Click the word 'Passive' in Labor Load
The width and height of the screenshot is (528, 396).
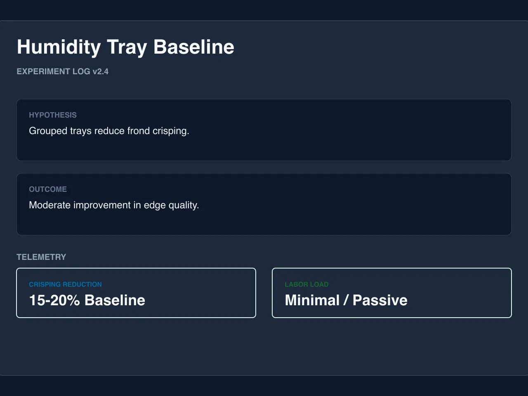(380, 300)
